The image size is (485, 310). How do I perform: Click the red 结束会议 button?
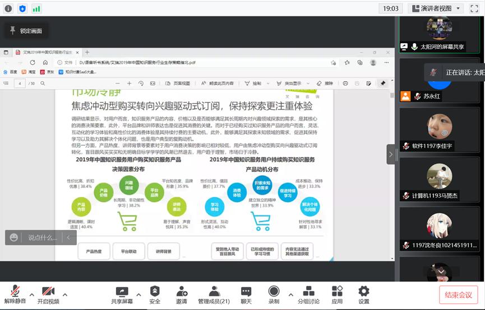(459, 295)
